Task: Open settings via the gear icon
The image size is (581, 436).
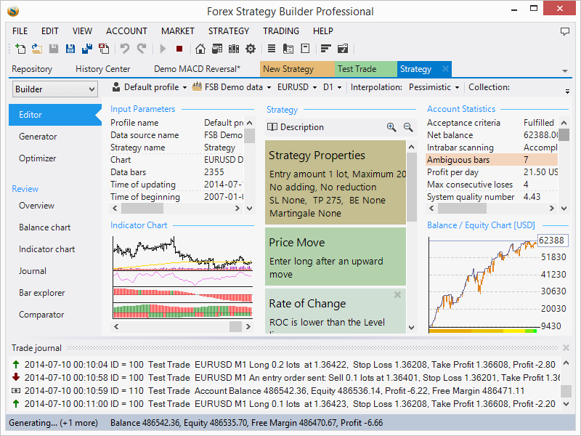Action: [x=251, y=49]
